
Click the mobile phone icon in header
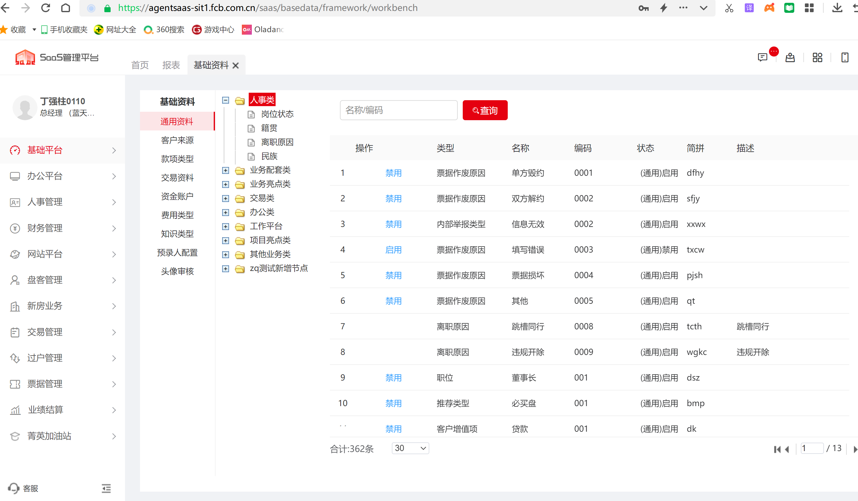(x=845, y=57)
